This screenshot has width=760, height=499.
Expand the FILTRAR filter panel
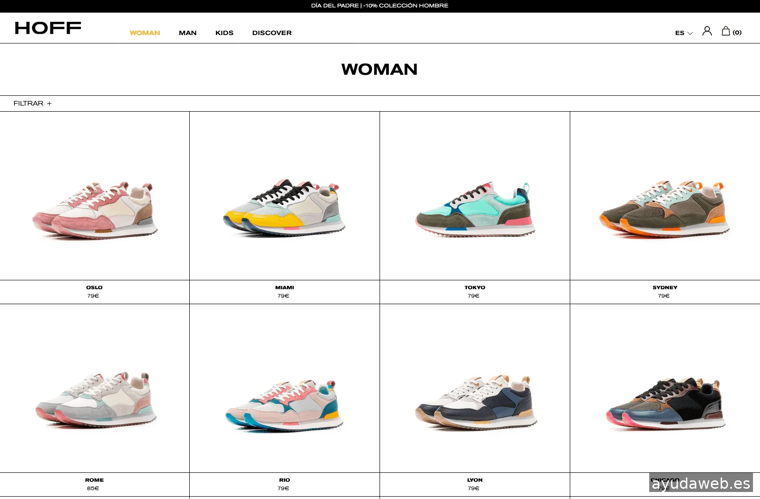tap(32, 103)
